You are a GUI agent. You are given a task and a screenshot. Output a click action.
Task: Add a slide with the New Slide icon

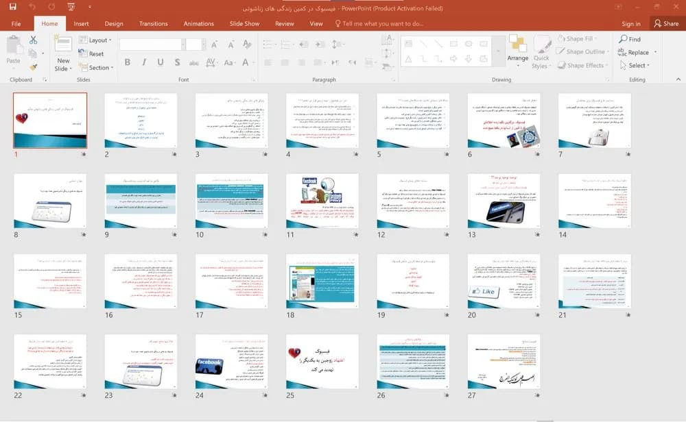pos(63,44)
